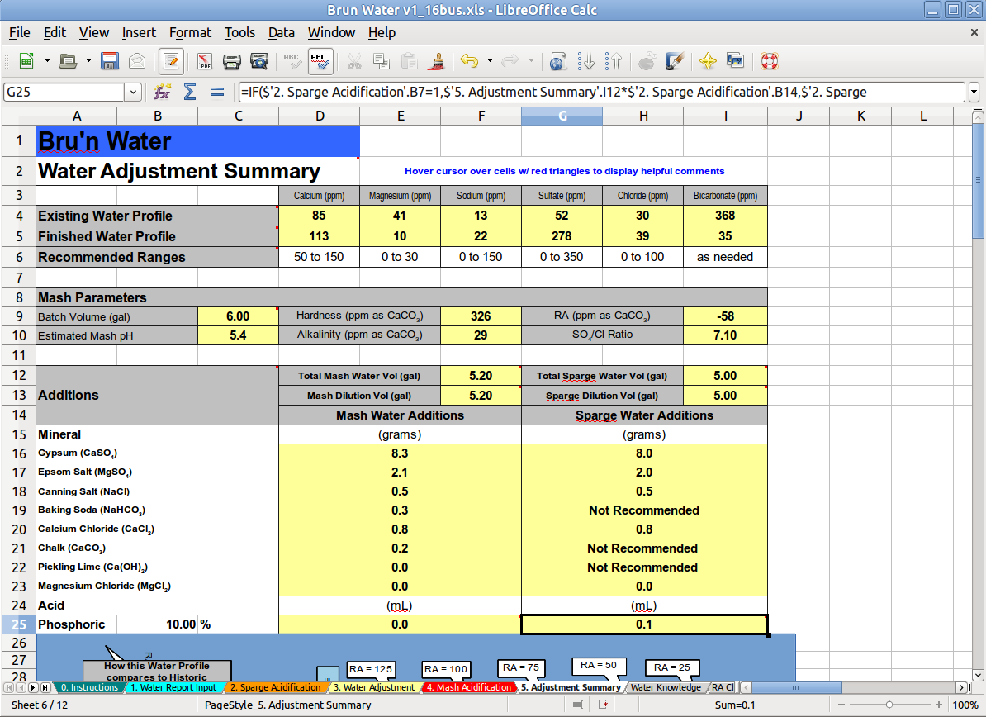Toggle AutoSpellcheck on or off

point(320,61)
